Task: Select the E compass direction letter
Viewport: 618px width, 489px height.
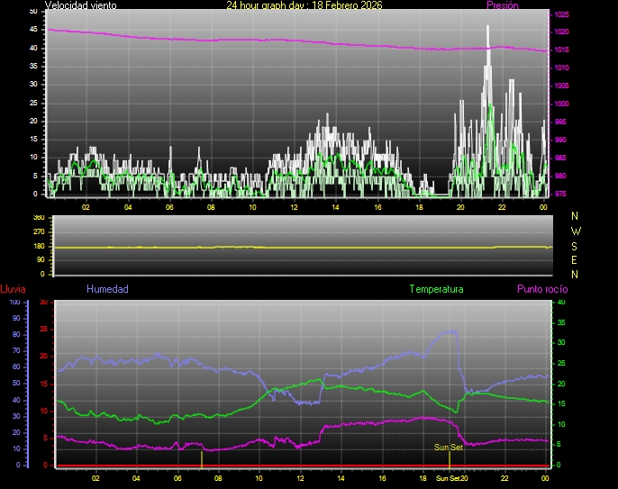Action: 576,259
